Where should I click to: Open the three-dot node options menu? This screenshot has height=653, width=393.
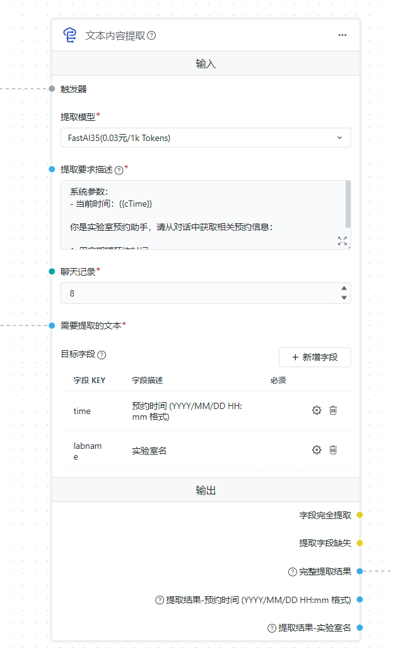[342, 35]
